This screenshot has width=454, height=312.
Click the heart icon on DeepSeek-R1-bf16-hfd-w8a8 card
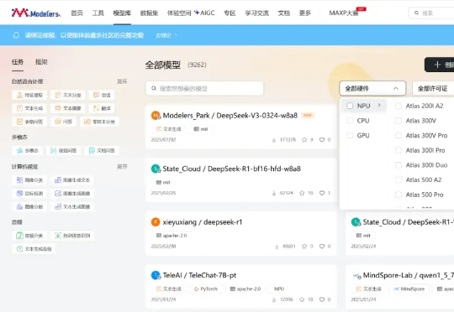click(322, 193)
